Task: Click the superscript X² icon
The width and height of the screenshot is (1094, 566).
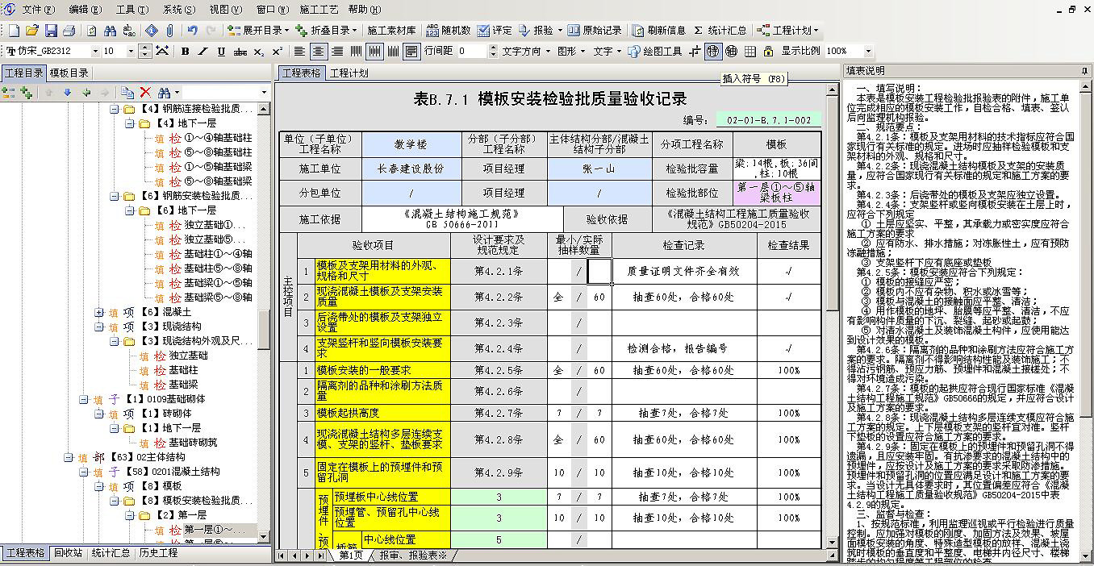Action: click(277, 52)
